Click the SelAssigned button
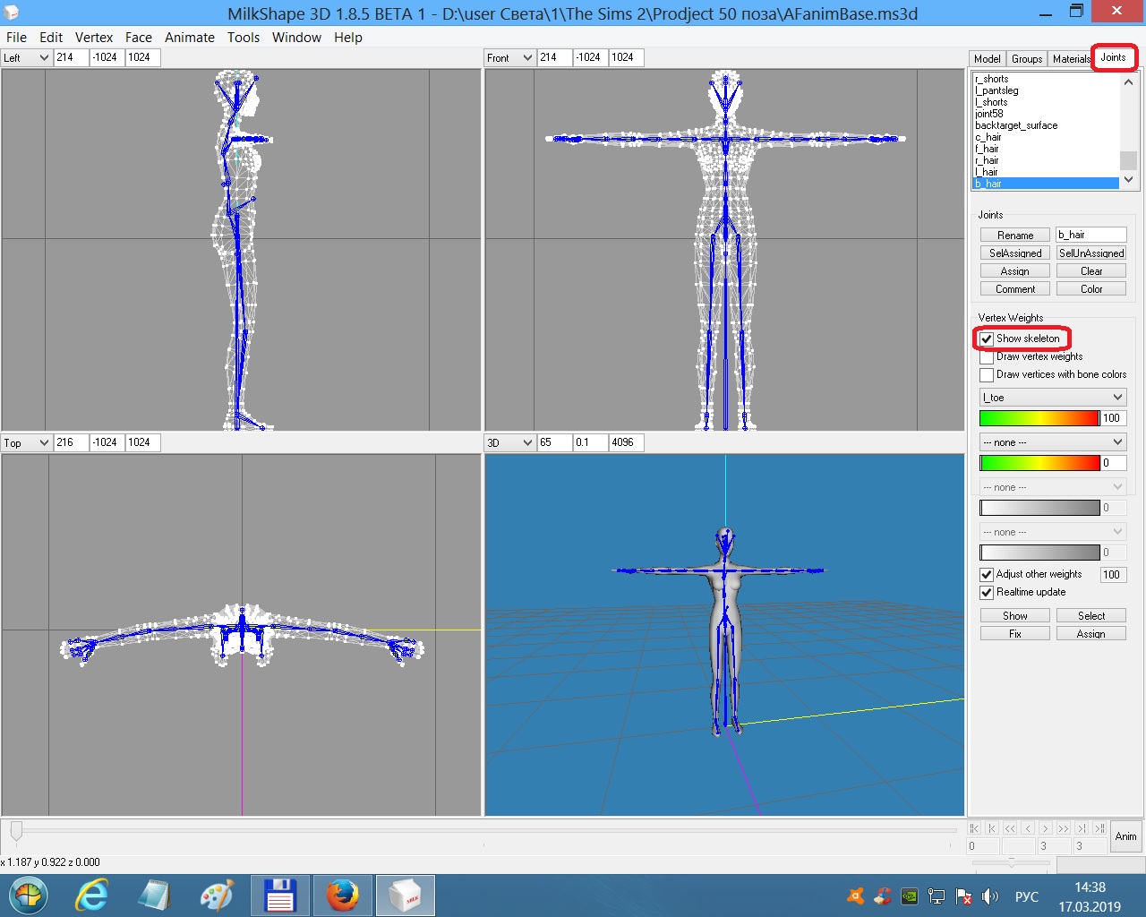The height and width of the screenshot is (917, 1146). tap(1014, 253)
